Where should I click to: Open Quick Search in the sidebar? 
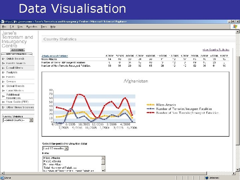[15, 59]
